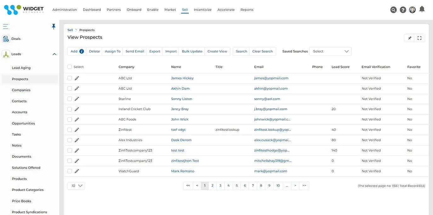The width and height of the screenshot is (433, 215).
Task: Edit the zinfitestjhon Test row pencil
Action: click(77, 161)
